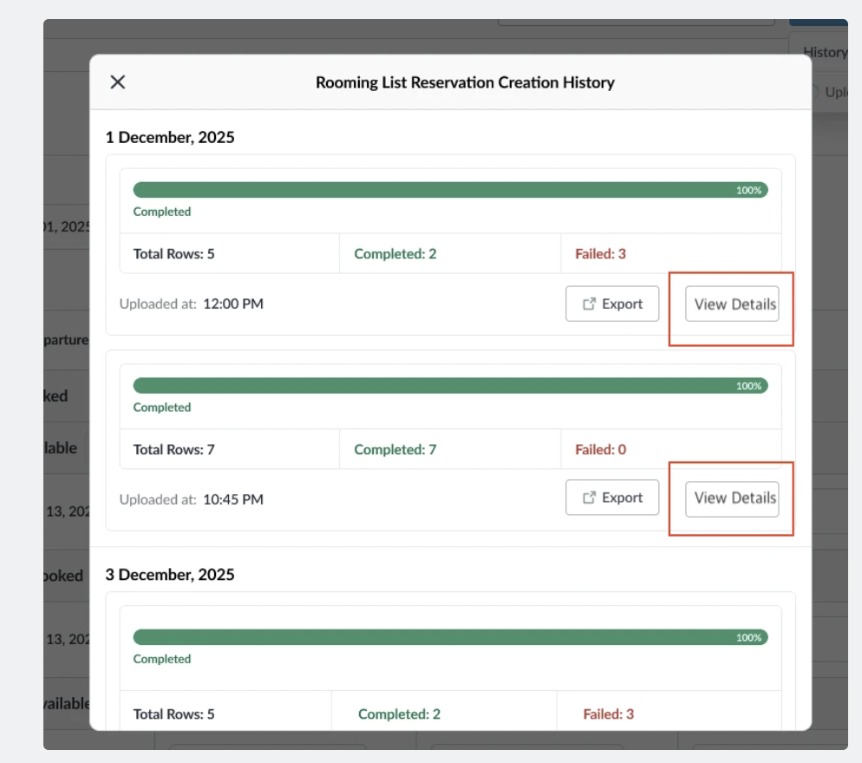
Task: Select Failed: 3 in 12:00 PM upload
Action: (600, 254)
